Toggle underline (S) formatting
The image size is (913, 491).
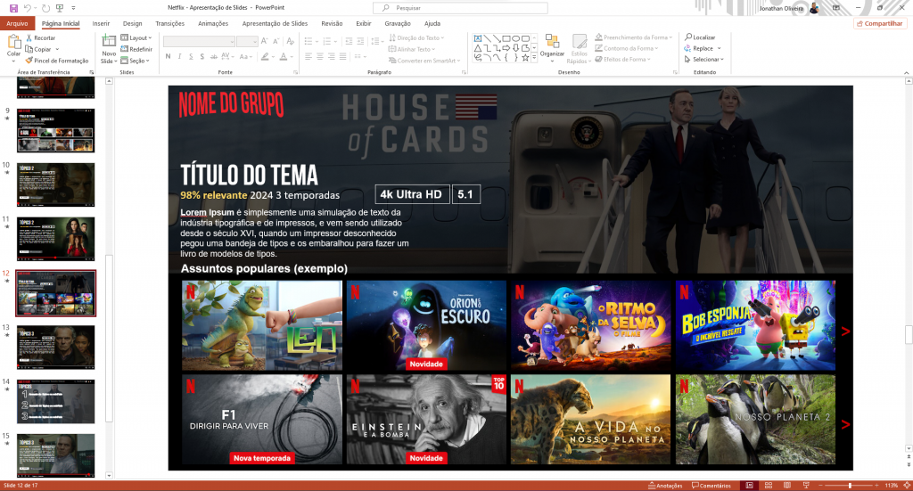click(191, 56)
